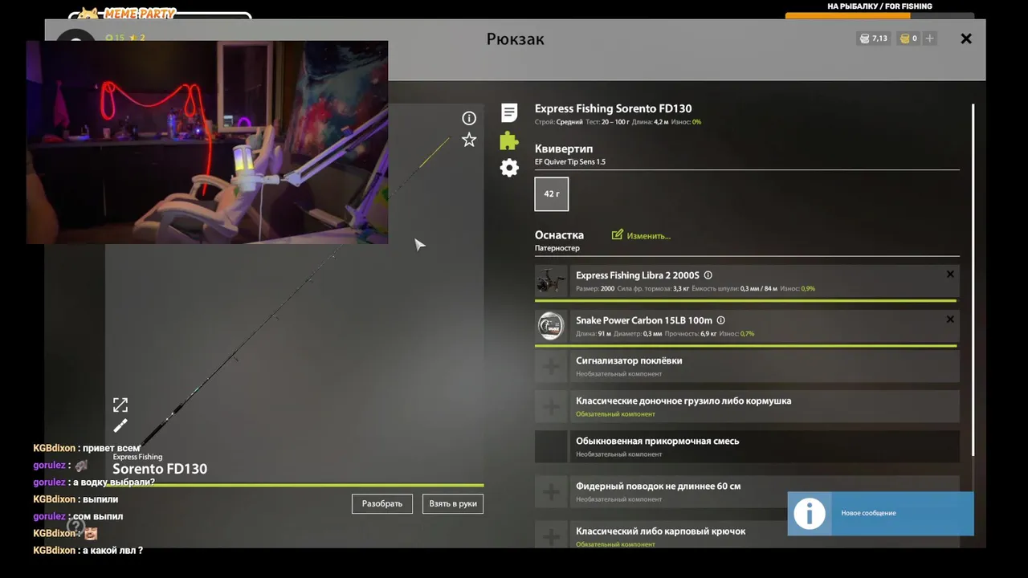Screen dimensions: 1028x578
Task: Show info for Snake Power Carbon 15LB
Action: [x=720, y=320]
